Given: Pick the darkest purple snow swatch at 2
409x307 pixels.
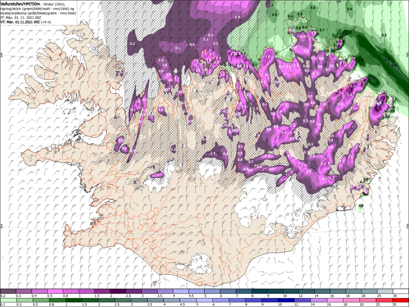Looking at the screenshot, I should tap(118, 291).
